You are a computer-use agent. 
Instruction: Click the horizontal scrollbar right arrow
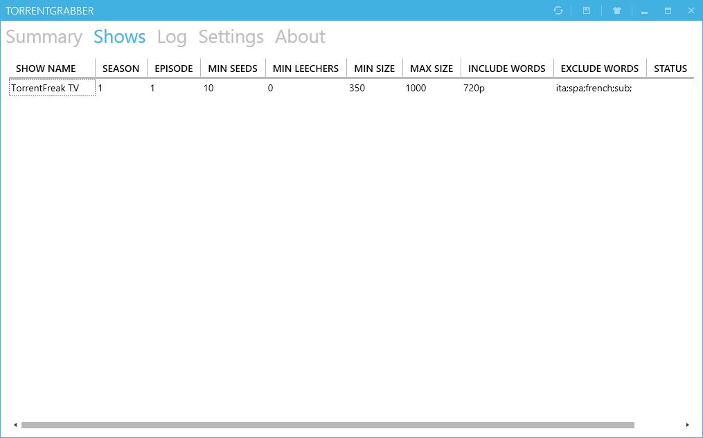[687, 425]
